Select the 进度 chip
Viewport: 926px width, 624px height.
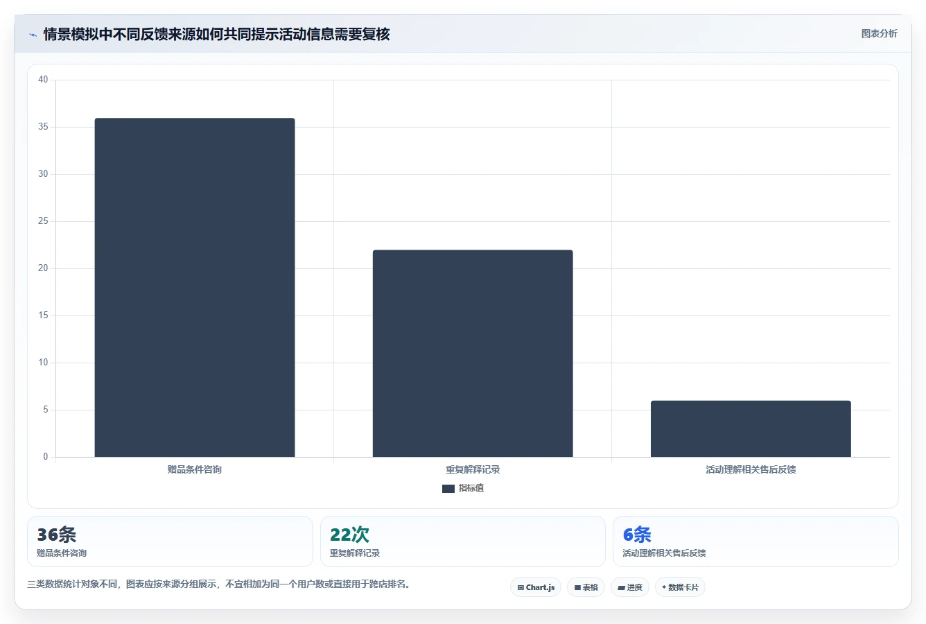coord(629,587)
